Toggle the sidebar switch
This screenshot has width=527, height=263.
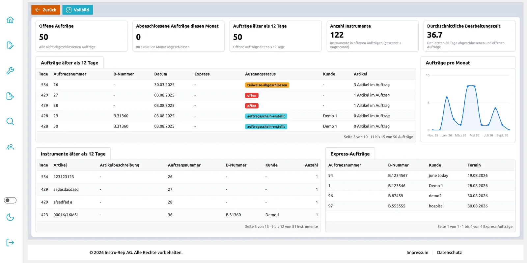click(x=10, y=200)
